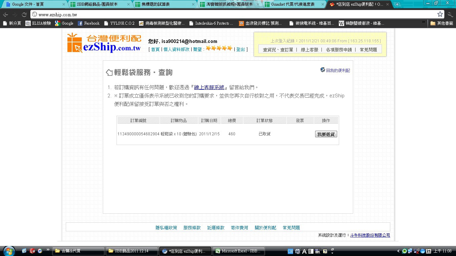The image size is (456, 256).
Task: Open the Windows Start menu
Action: [x=9, y=251]
